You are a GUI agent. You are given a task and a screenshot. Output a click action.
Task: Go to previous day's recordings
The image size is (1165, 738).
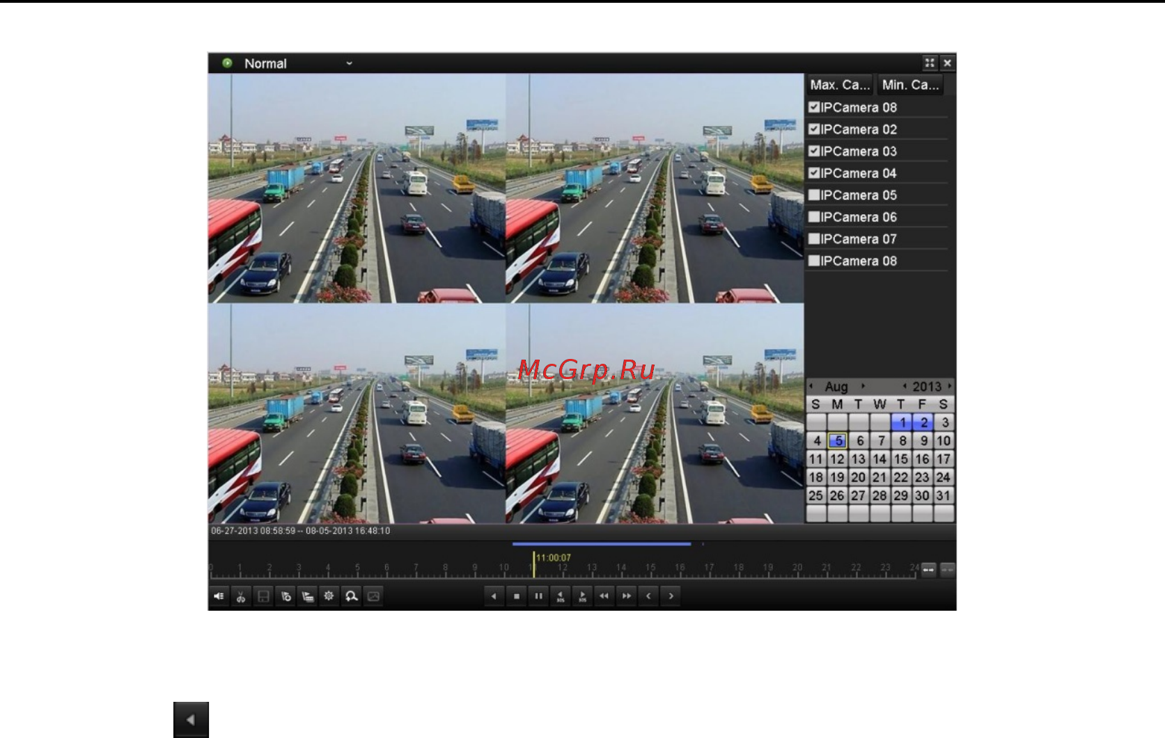(648, 596)
